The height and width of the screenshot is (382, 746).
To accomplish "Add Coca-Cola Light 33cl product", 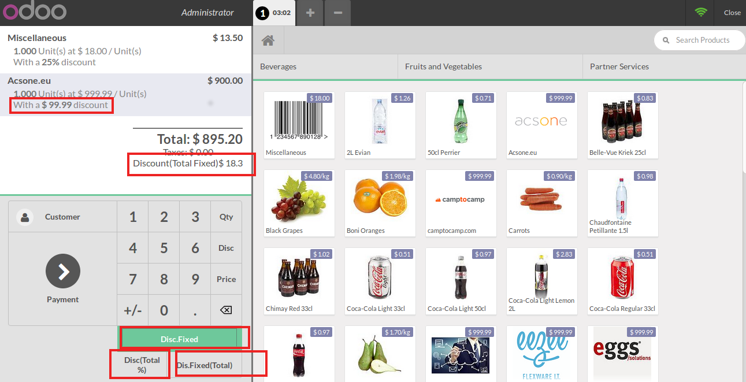I will pyautogui.click(x=380, y=281).
